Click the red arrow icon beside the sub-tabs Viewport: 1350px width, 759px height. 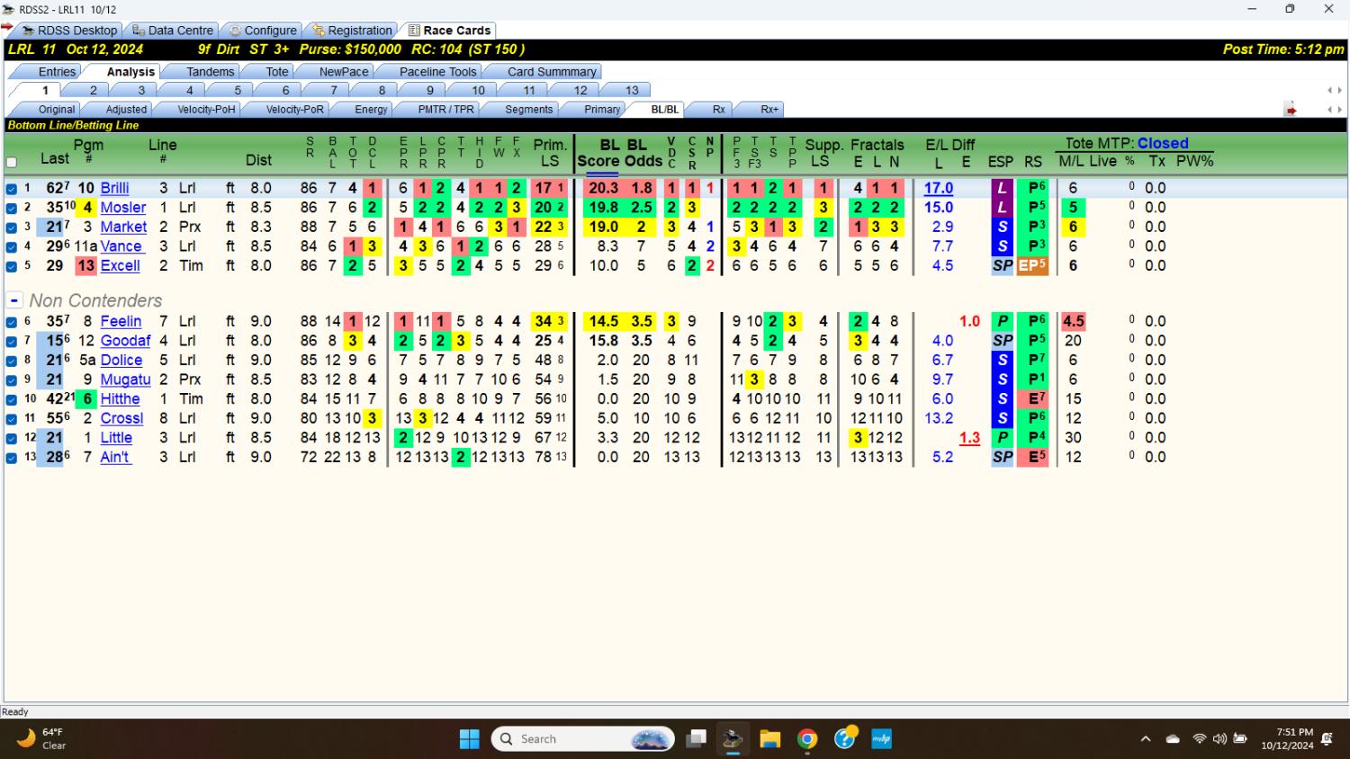[1291, 110]
